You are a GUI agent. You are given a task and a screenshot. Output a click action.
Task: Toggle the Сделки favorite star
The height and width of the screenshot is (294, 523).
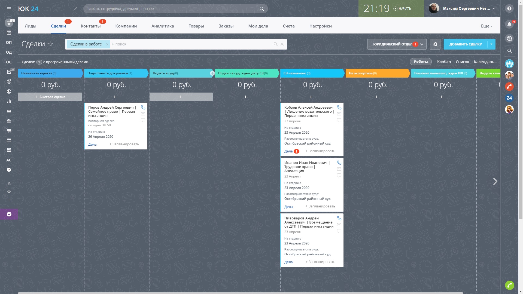pyautogui.click(x=50, y=44)
